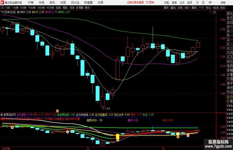
Task: Open the 资讯 menu
Action: click(52, 2)
